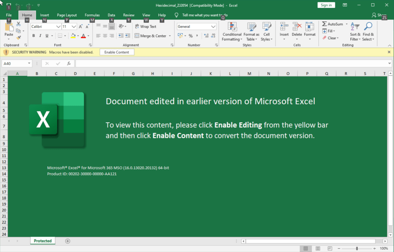This screenshot has width=394, height=252.
Task: Expand the Name Box A40 dropdown
Action: tap(29, 63)
